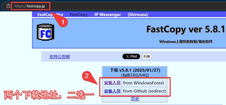Open the 历史 history link
The height and width of the screenshot is (105, 226).
point(135,99)
